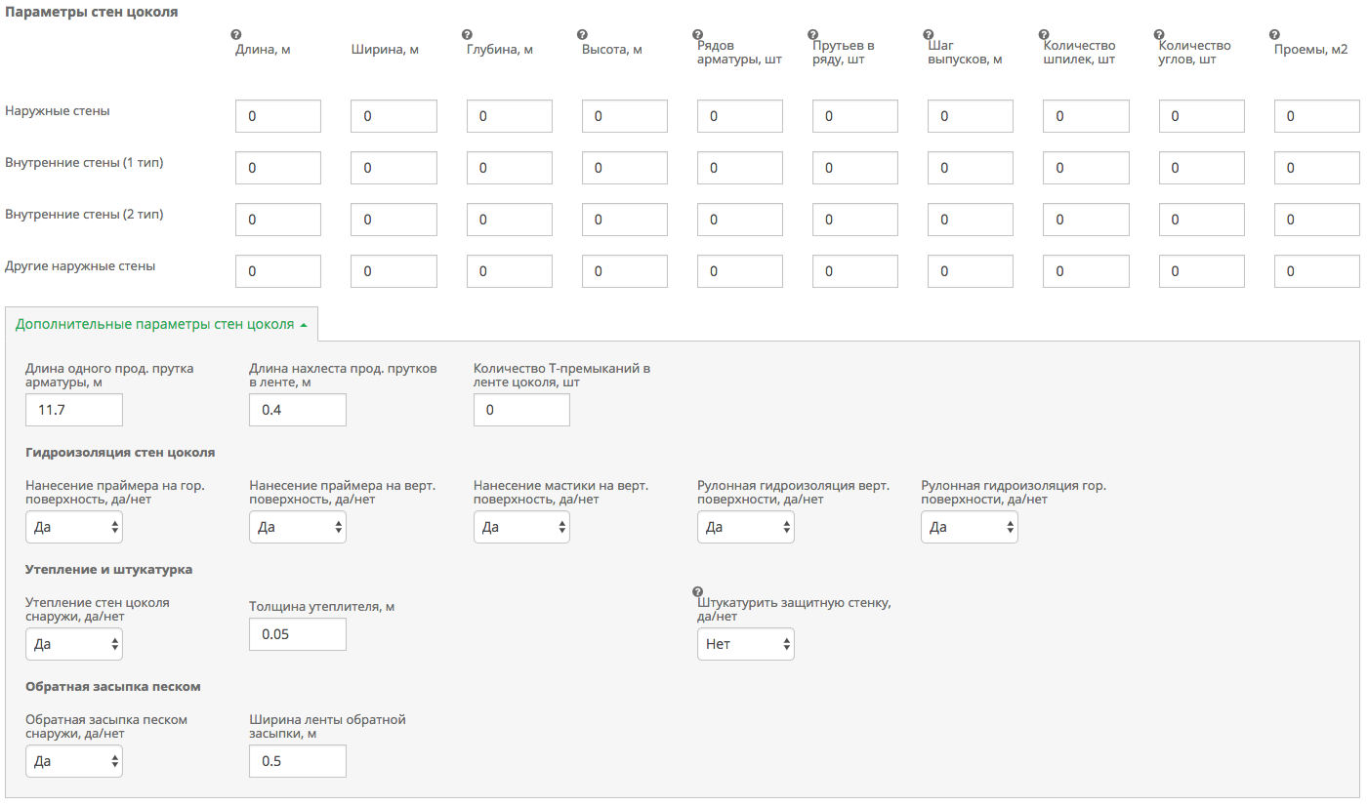Open Обратная засыпка песком снаружи dropdown
Viewport: 1368px width, 805px height.
pos(74,761)
